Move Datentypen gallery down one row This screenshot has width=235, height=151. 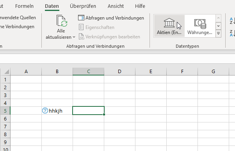pyautogui.click(x=218, y=26)
